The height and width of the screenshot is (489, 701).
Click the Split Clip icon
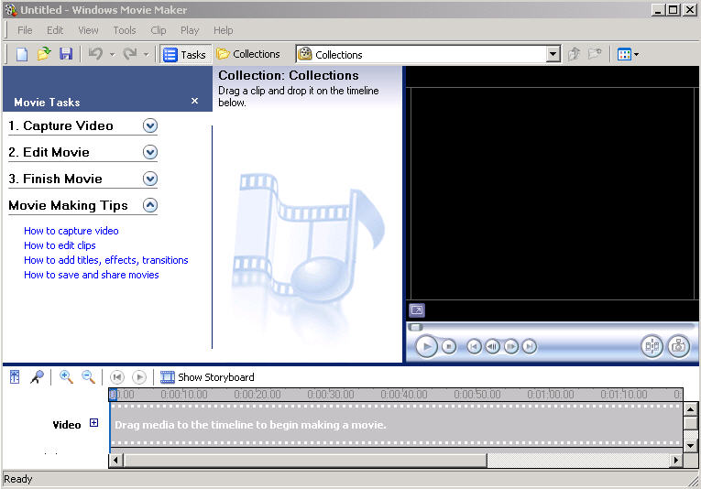coord(652,346)
